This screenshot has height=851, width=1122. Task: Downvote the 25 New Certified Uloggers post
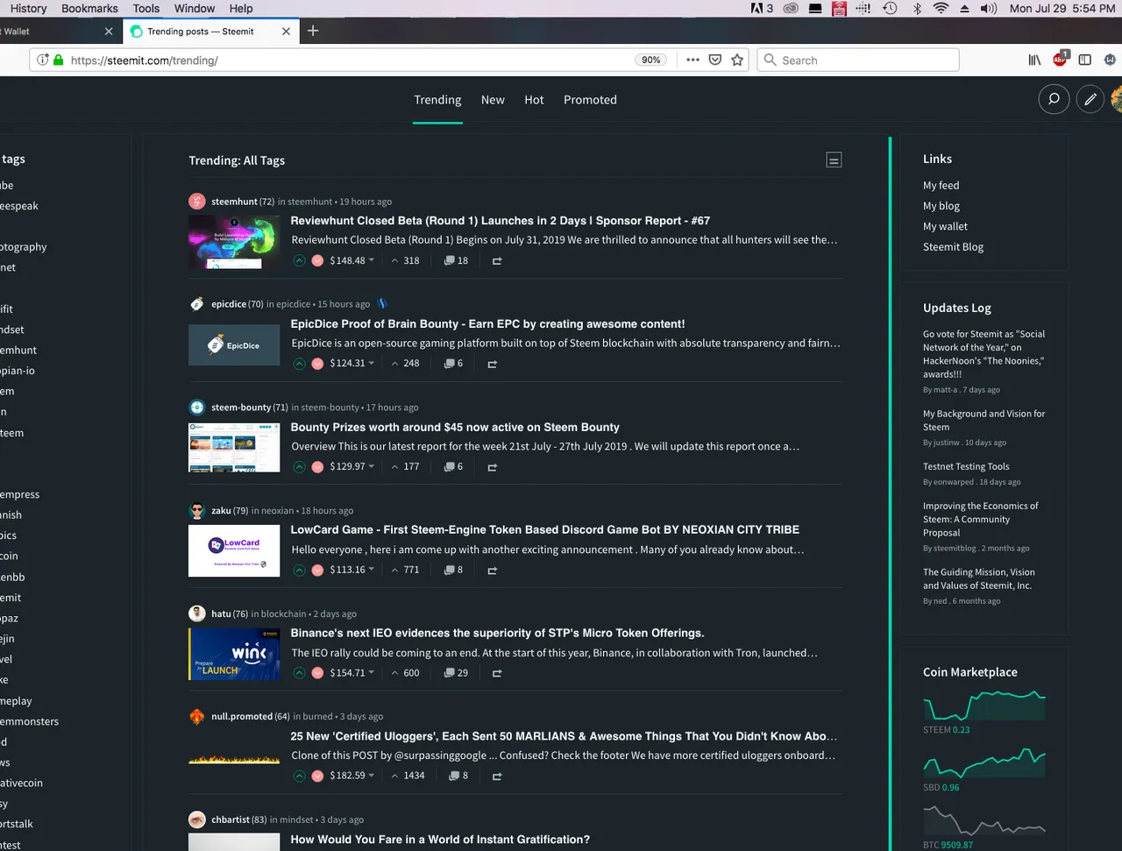point(317,777)
